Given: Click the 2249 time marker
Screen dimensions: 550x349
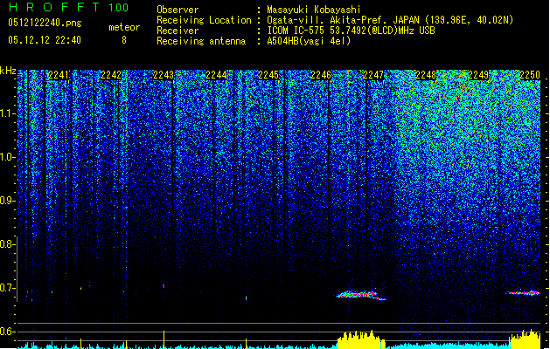Looking at the screenshot, I should [478, 75].
